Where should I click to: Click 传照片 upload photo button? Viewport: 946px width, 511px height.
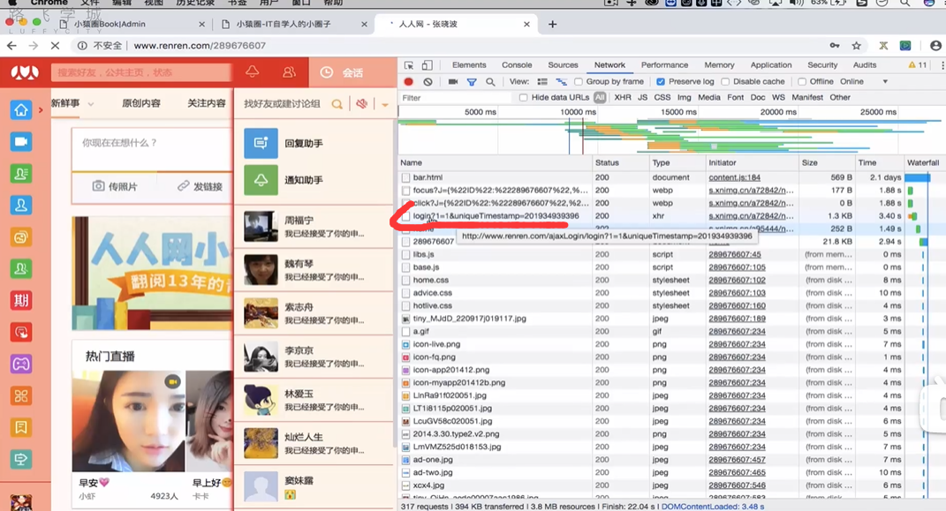(115, 186)
